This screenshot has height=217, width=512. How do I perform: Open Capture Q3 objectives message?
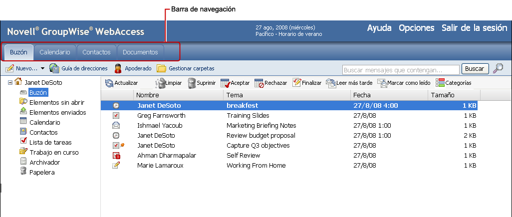[x=258, y=146]
